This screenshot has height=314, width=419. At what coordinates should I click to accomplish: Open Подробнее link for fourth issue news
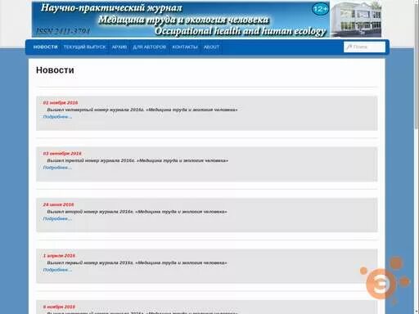[x=57, y=117]
